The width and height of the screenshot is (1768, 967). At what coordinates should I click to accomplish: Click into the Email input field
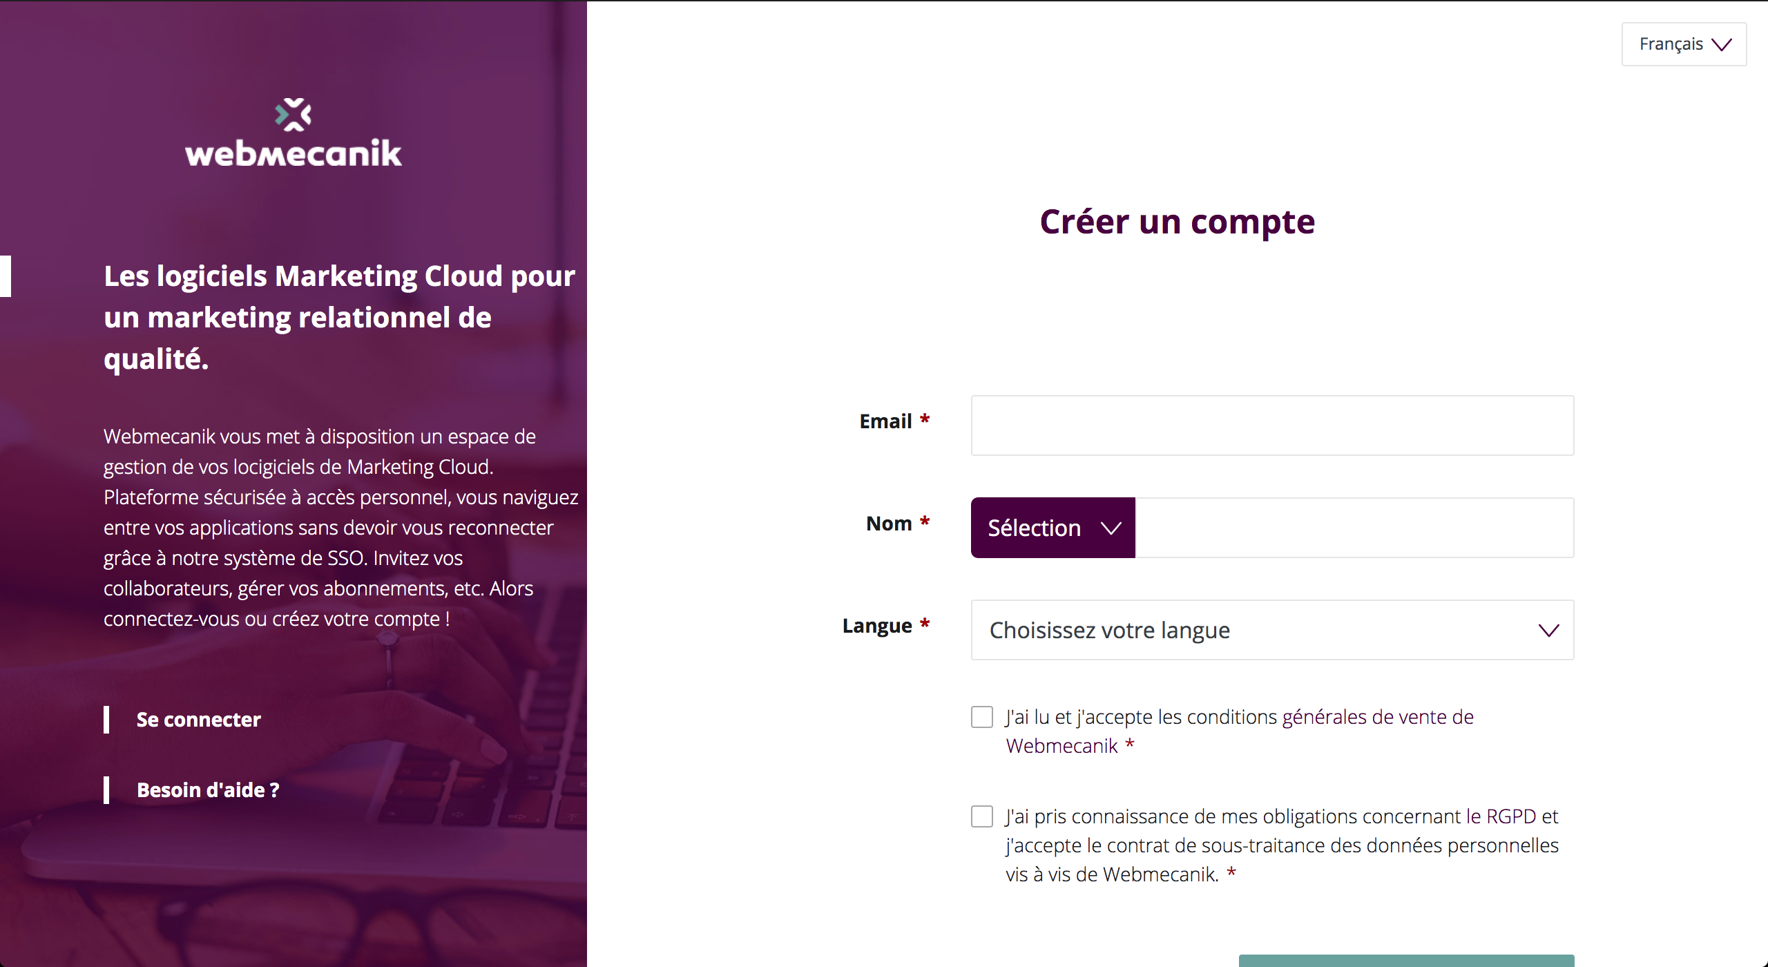[x=1272, y=425]
